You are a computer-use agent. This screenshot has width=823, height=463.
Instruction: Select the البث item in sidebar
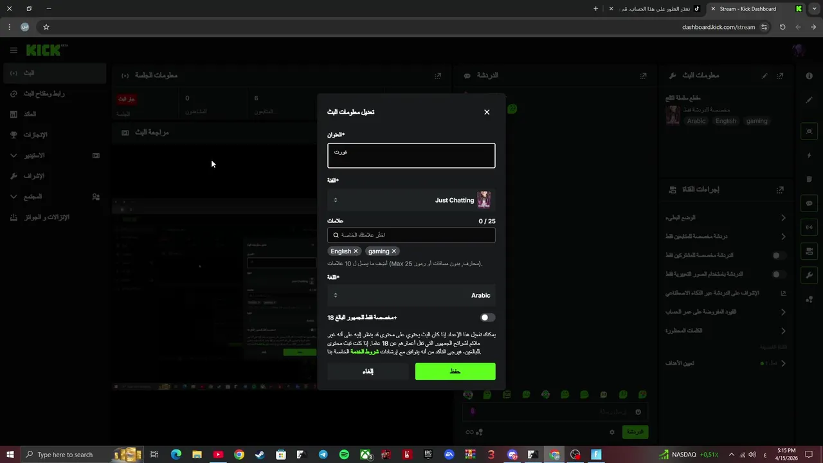(54, 73)
